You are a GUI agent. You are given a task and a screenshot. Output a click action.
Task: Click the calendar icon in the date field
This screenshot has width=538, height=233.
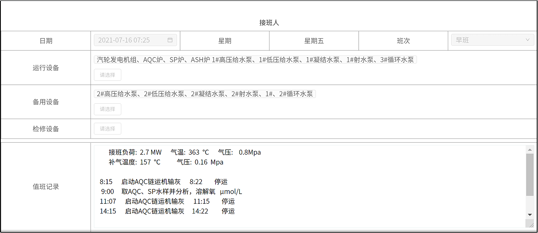pos(170,40)
